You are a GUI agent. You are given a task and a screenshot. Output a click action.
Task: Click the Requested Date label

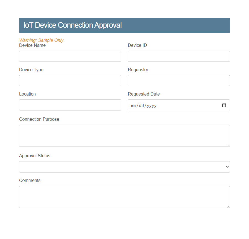point(144,94)
